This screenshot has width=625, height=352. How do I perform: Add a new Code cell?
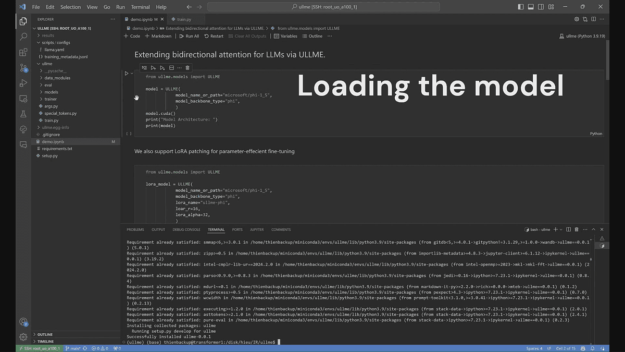(x=132, y=36)
